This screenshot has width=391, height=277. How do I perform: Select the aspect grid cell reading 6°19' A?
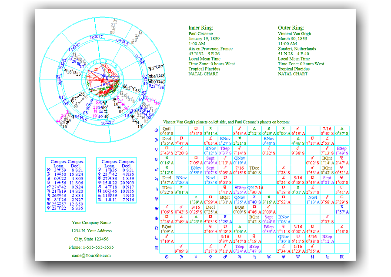click(298, 131)
